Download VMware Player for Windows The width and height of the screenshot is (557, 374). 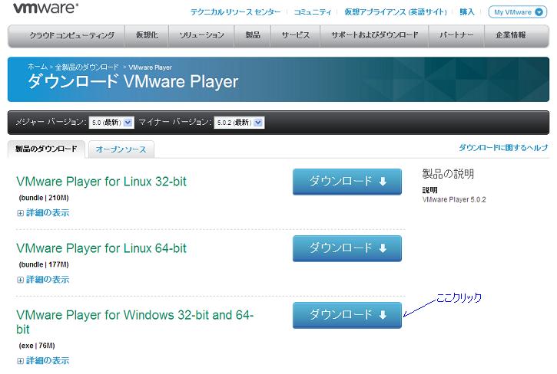point(346,315)
